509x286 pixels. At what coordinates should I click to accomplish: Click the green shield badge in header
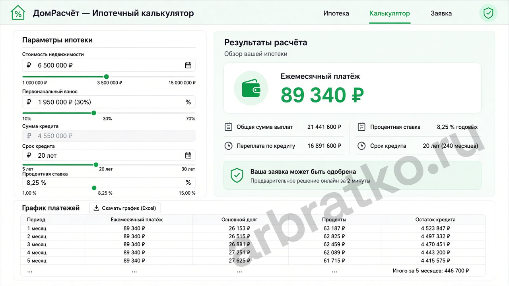point(488,13)
